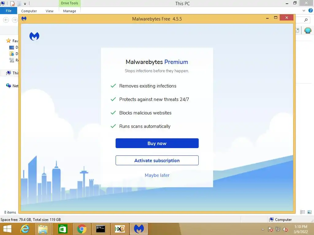Click the shell globe icon in Explorer

click(x=308, y=31)
